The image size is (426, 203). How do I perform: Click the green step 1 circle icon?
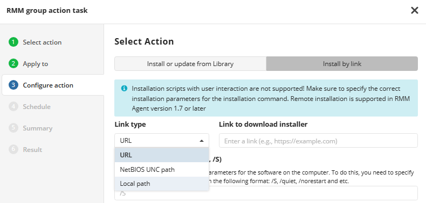13,42
